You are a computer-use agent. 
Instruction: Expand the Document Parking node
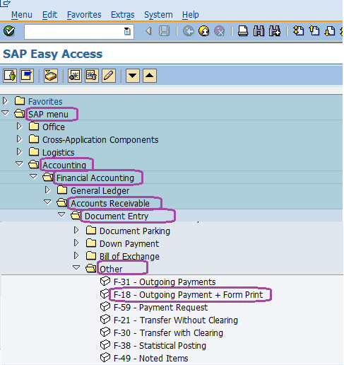pyautogui.click(x=76, y=230)
